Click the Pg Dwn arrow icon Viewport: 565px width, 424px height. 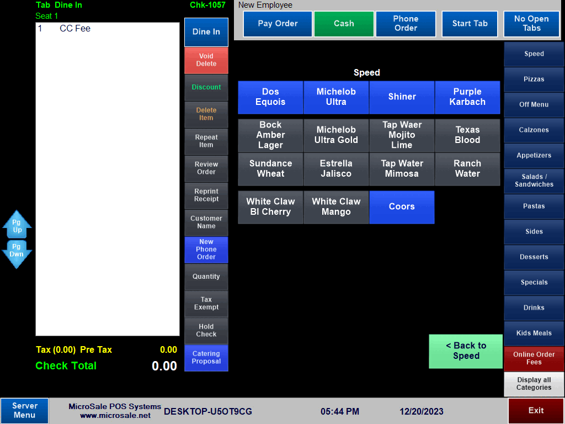tap(17, 253)
